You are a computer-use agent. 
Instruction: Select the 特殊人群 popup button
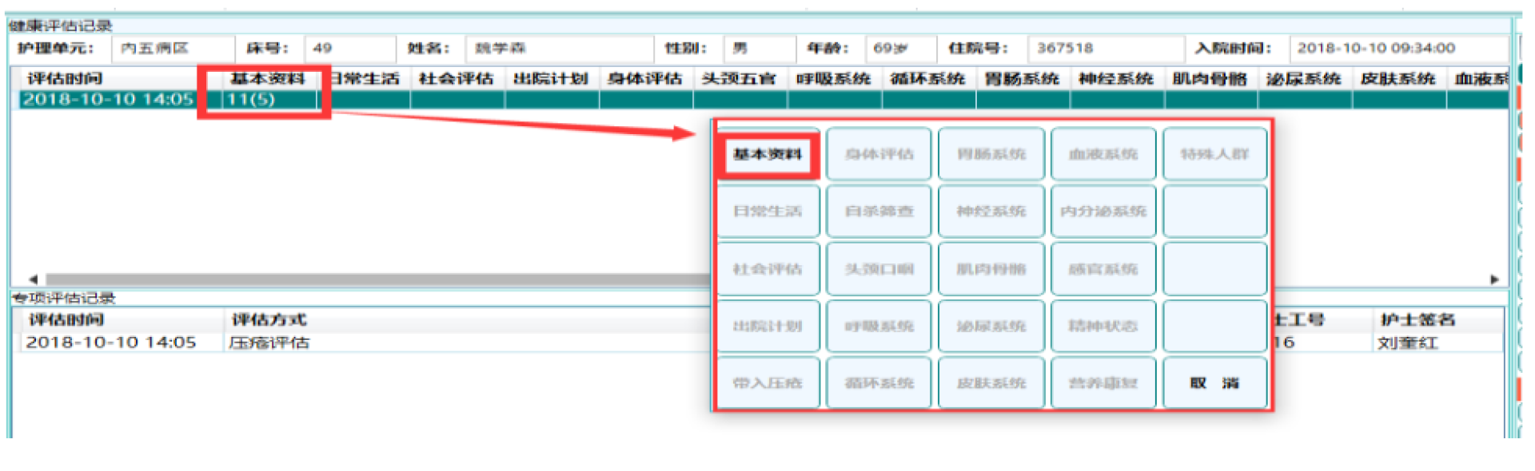tap(1214, 154)
